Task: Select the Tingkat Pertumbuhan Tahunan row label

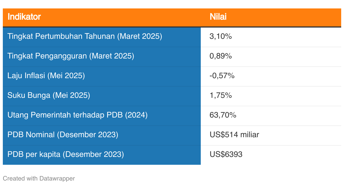Action: (85, 36)
